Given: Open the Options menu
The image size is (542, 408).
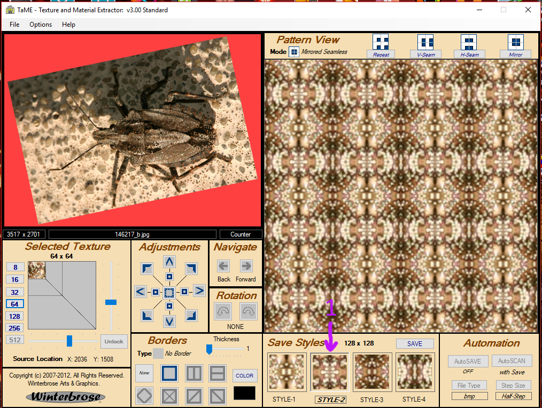Looking at the screenshot, I should [x=41, y=25].
